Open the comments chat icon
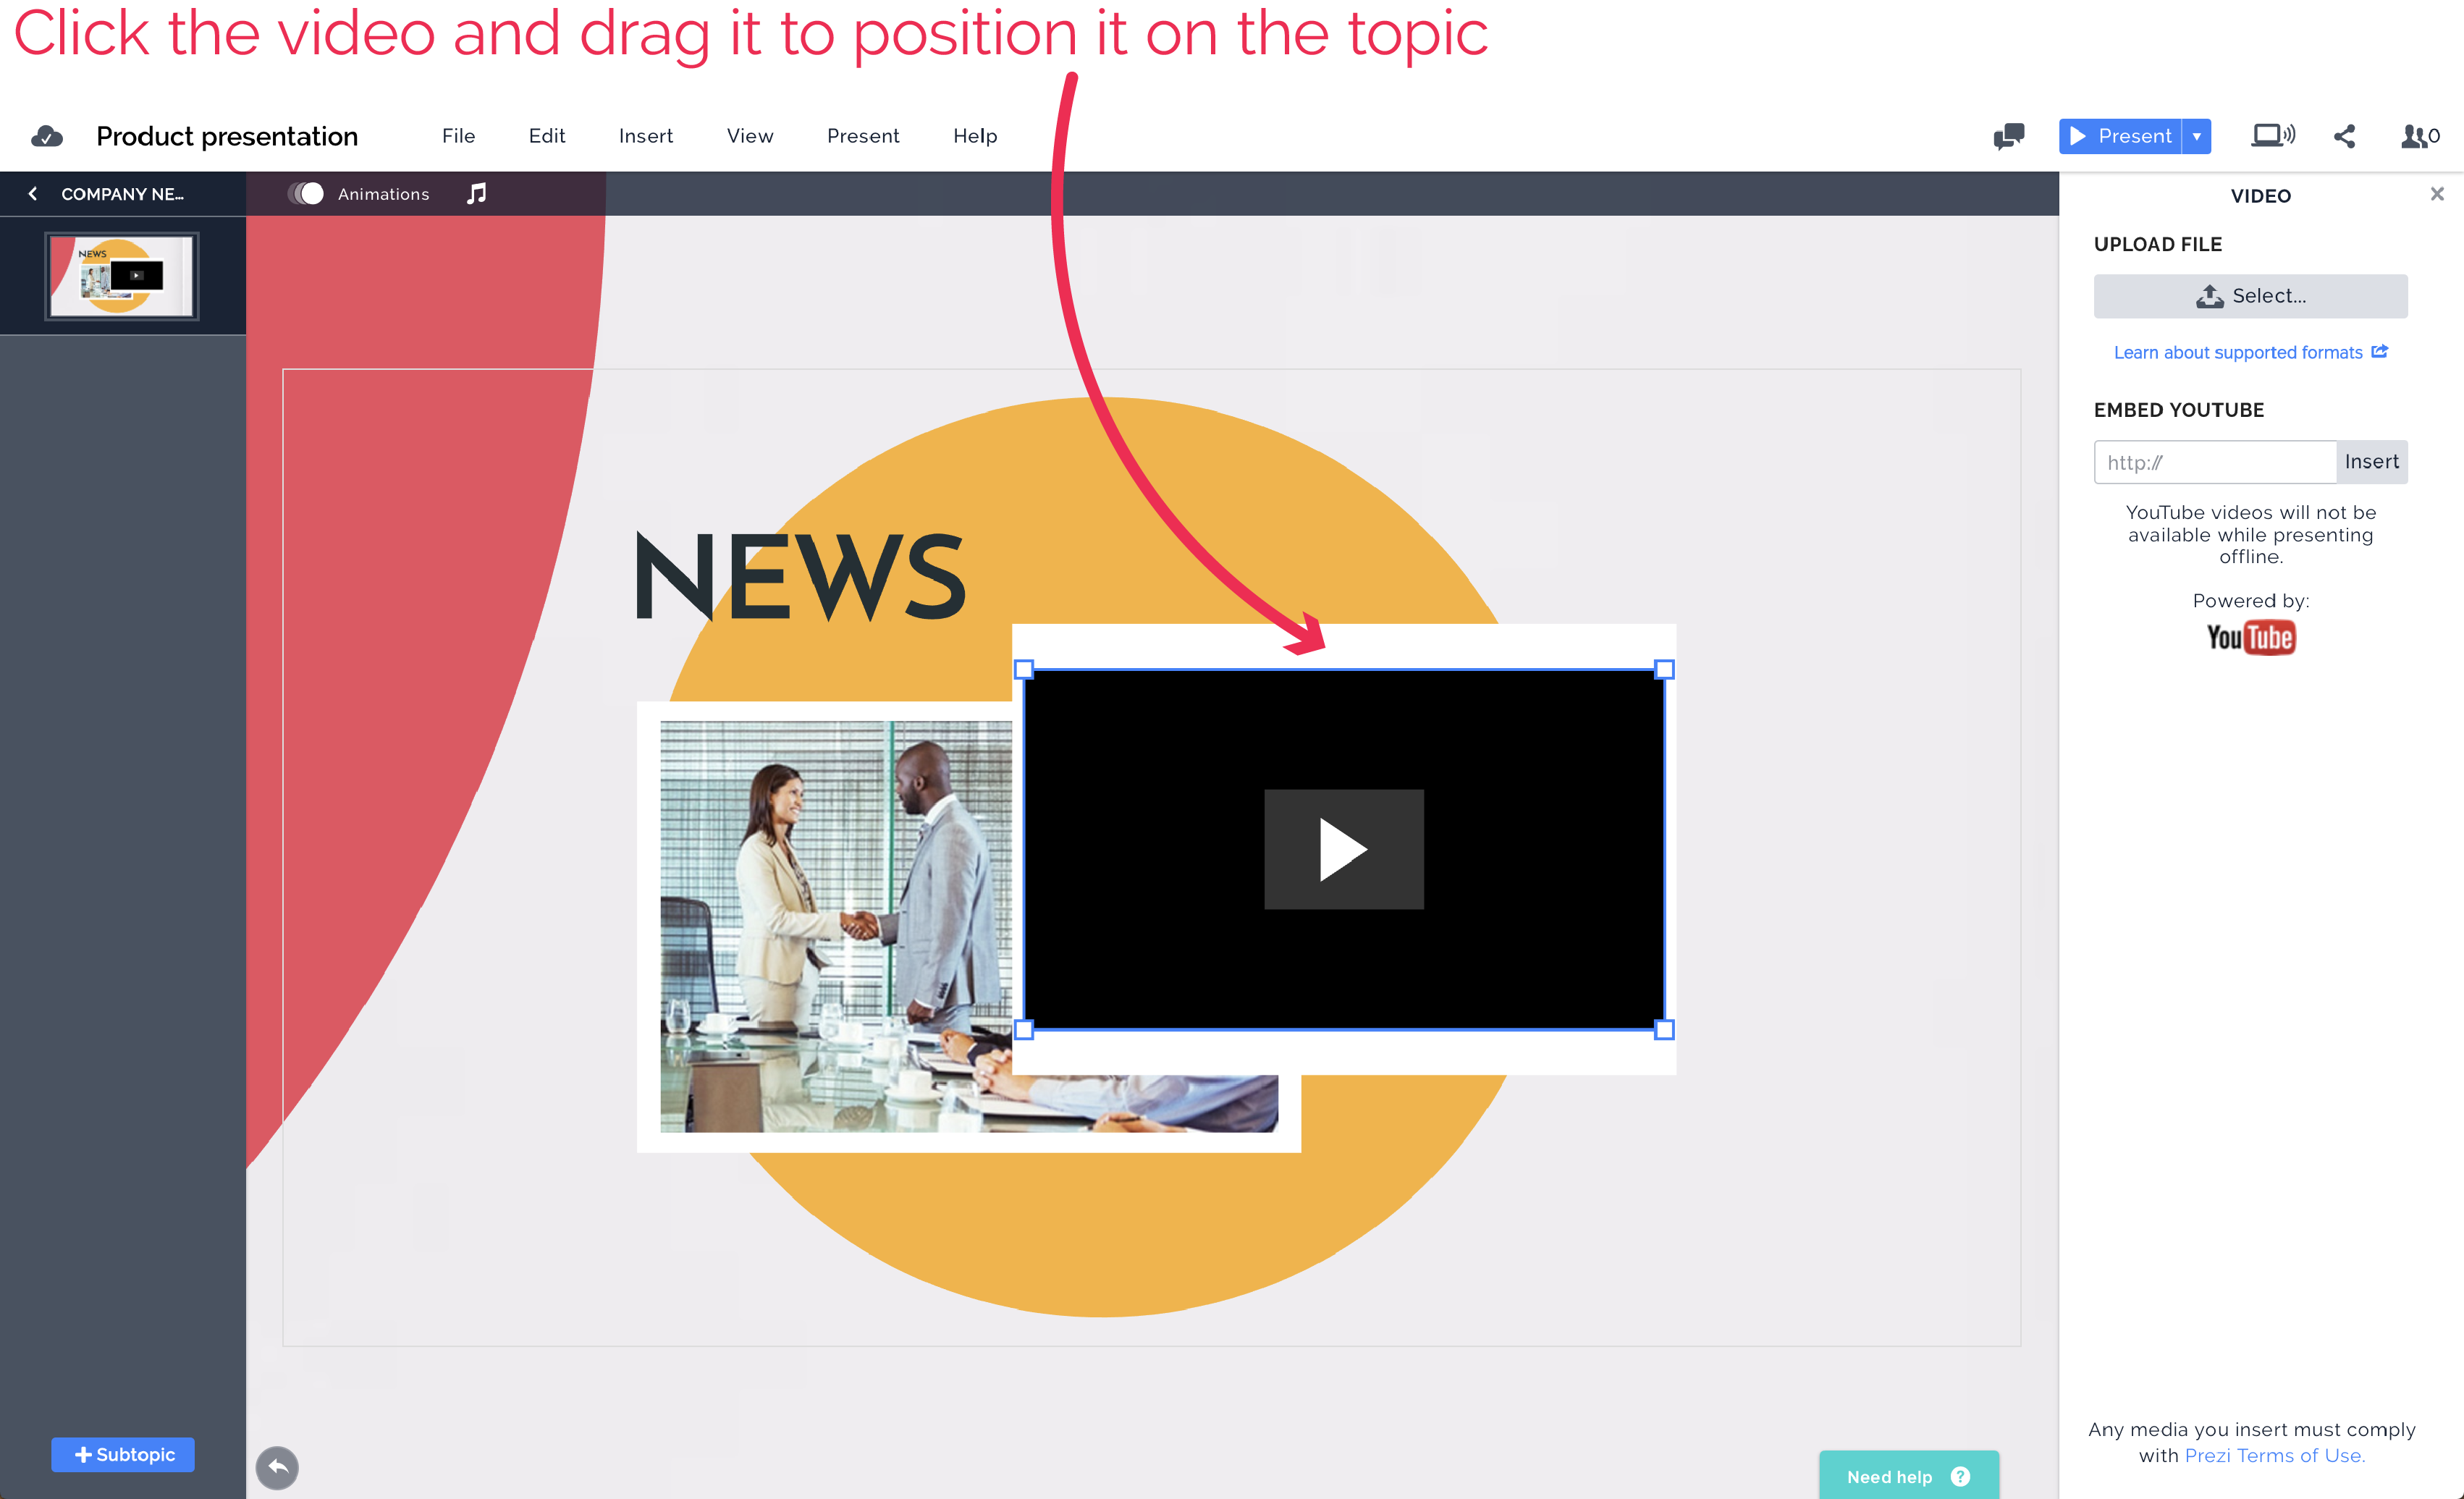Image resolution: width=2464 pixels, height=1499 pixels. [x=2008, y=136]
